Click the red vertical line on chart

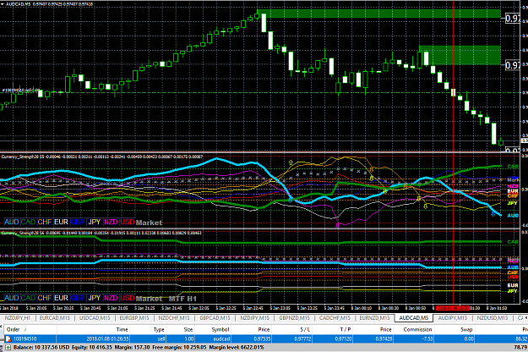tap(454, 151)
